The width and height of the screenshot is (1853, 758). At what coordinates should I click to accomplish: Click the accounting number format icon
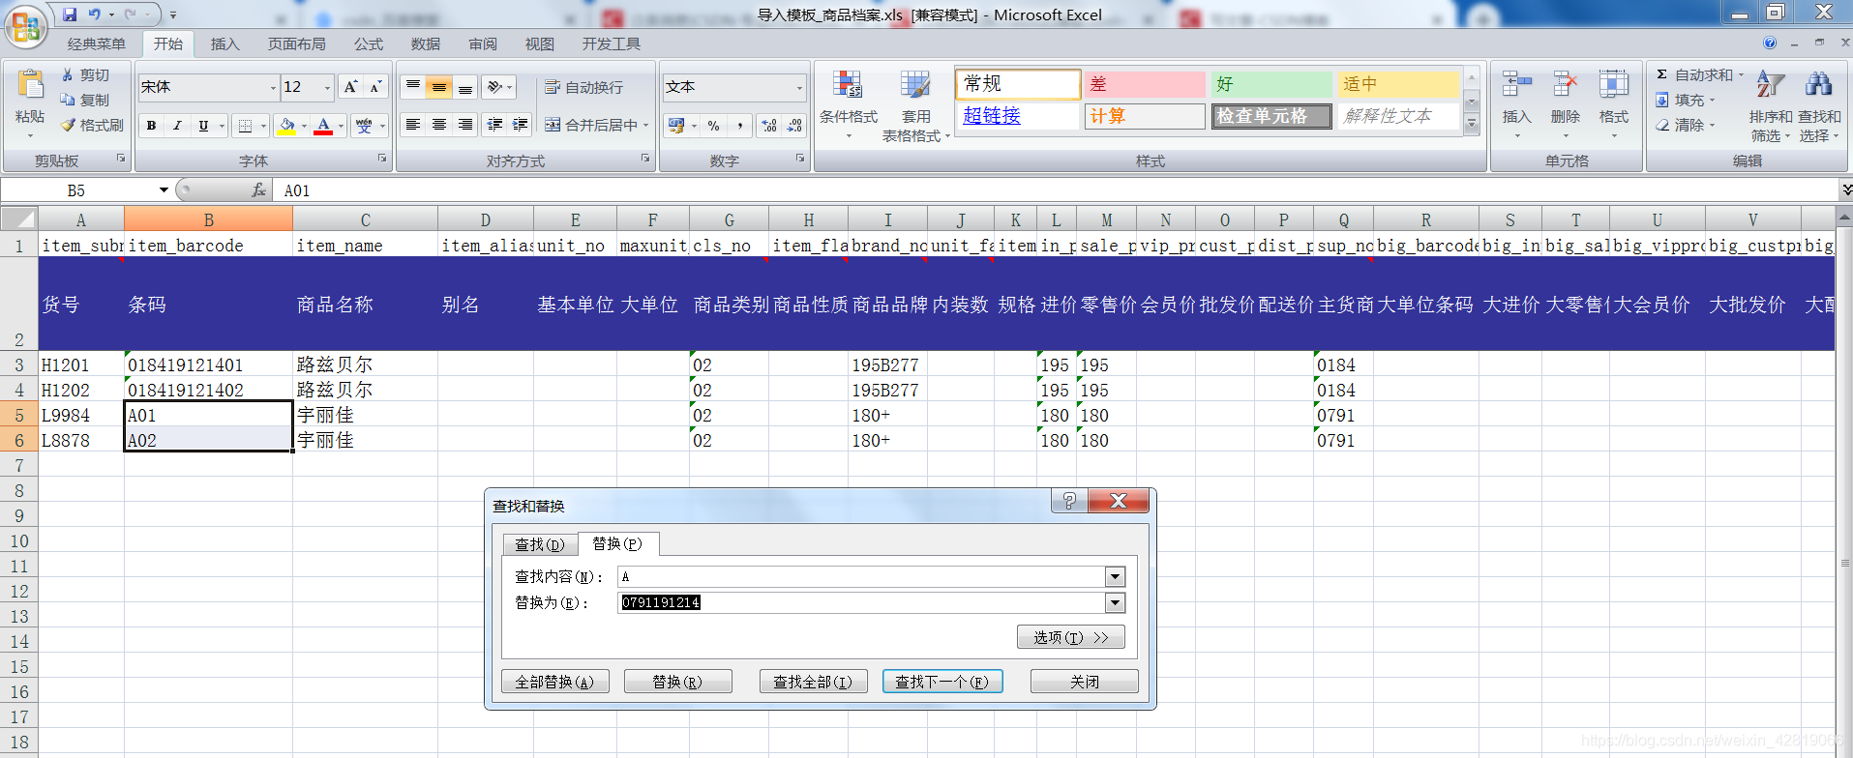pos(676,126)
